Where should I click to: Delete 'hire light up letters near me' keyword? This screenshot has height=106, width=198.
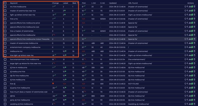194,55
